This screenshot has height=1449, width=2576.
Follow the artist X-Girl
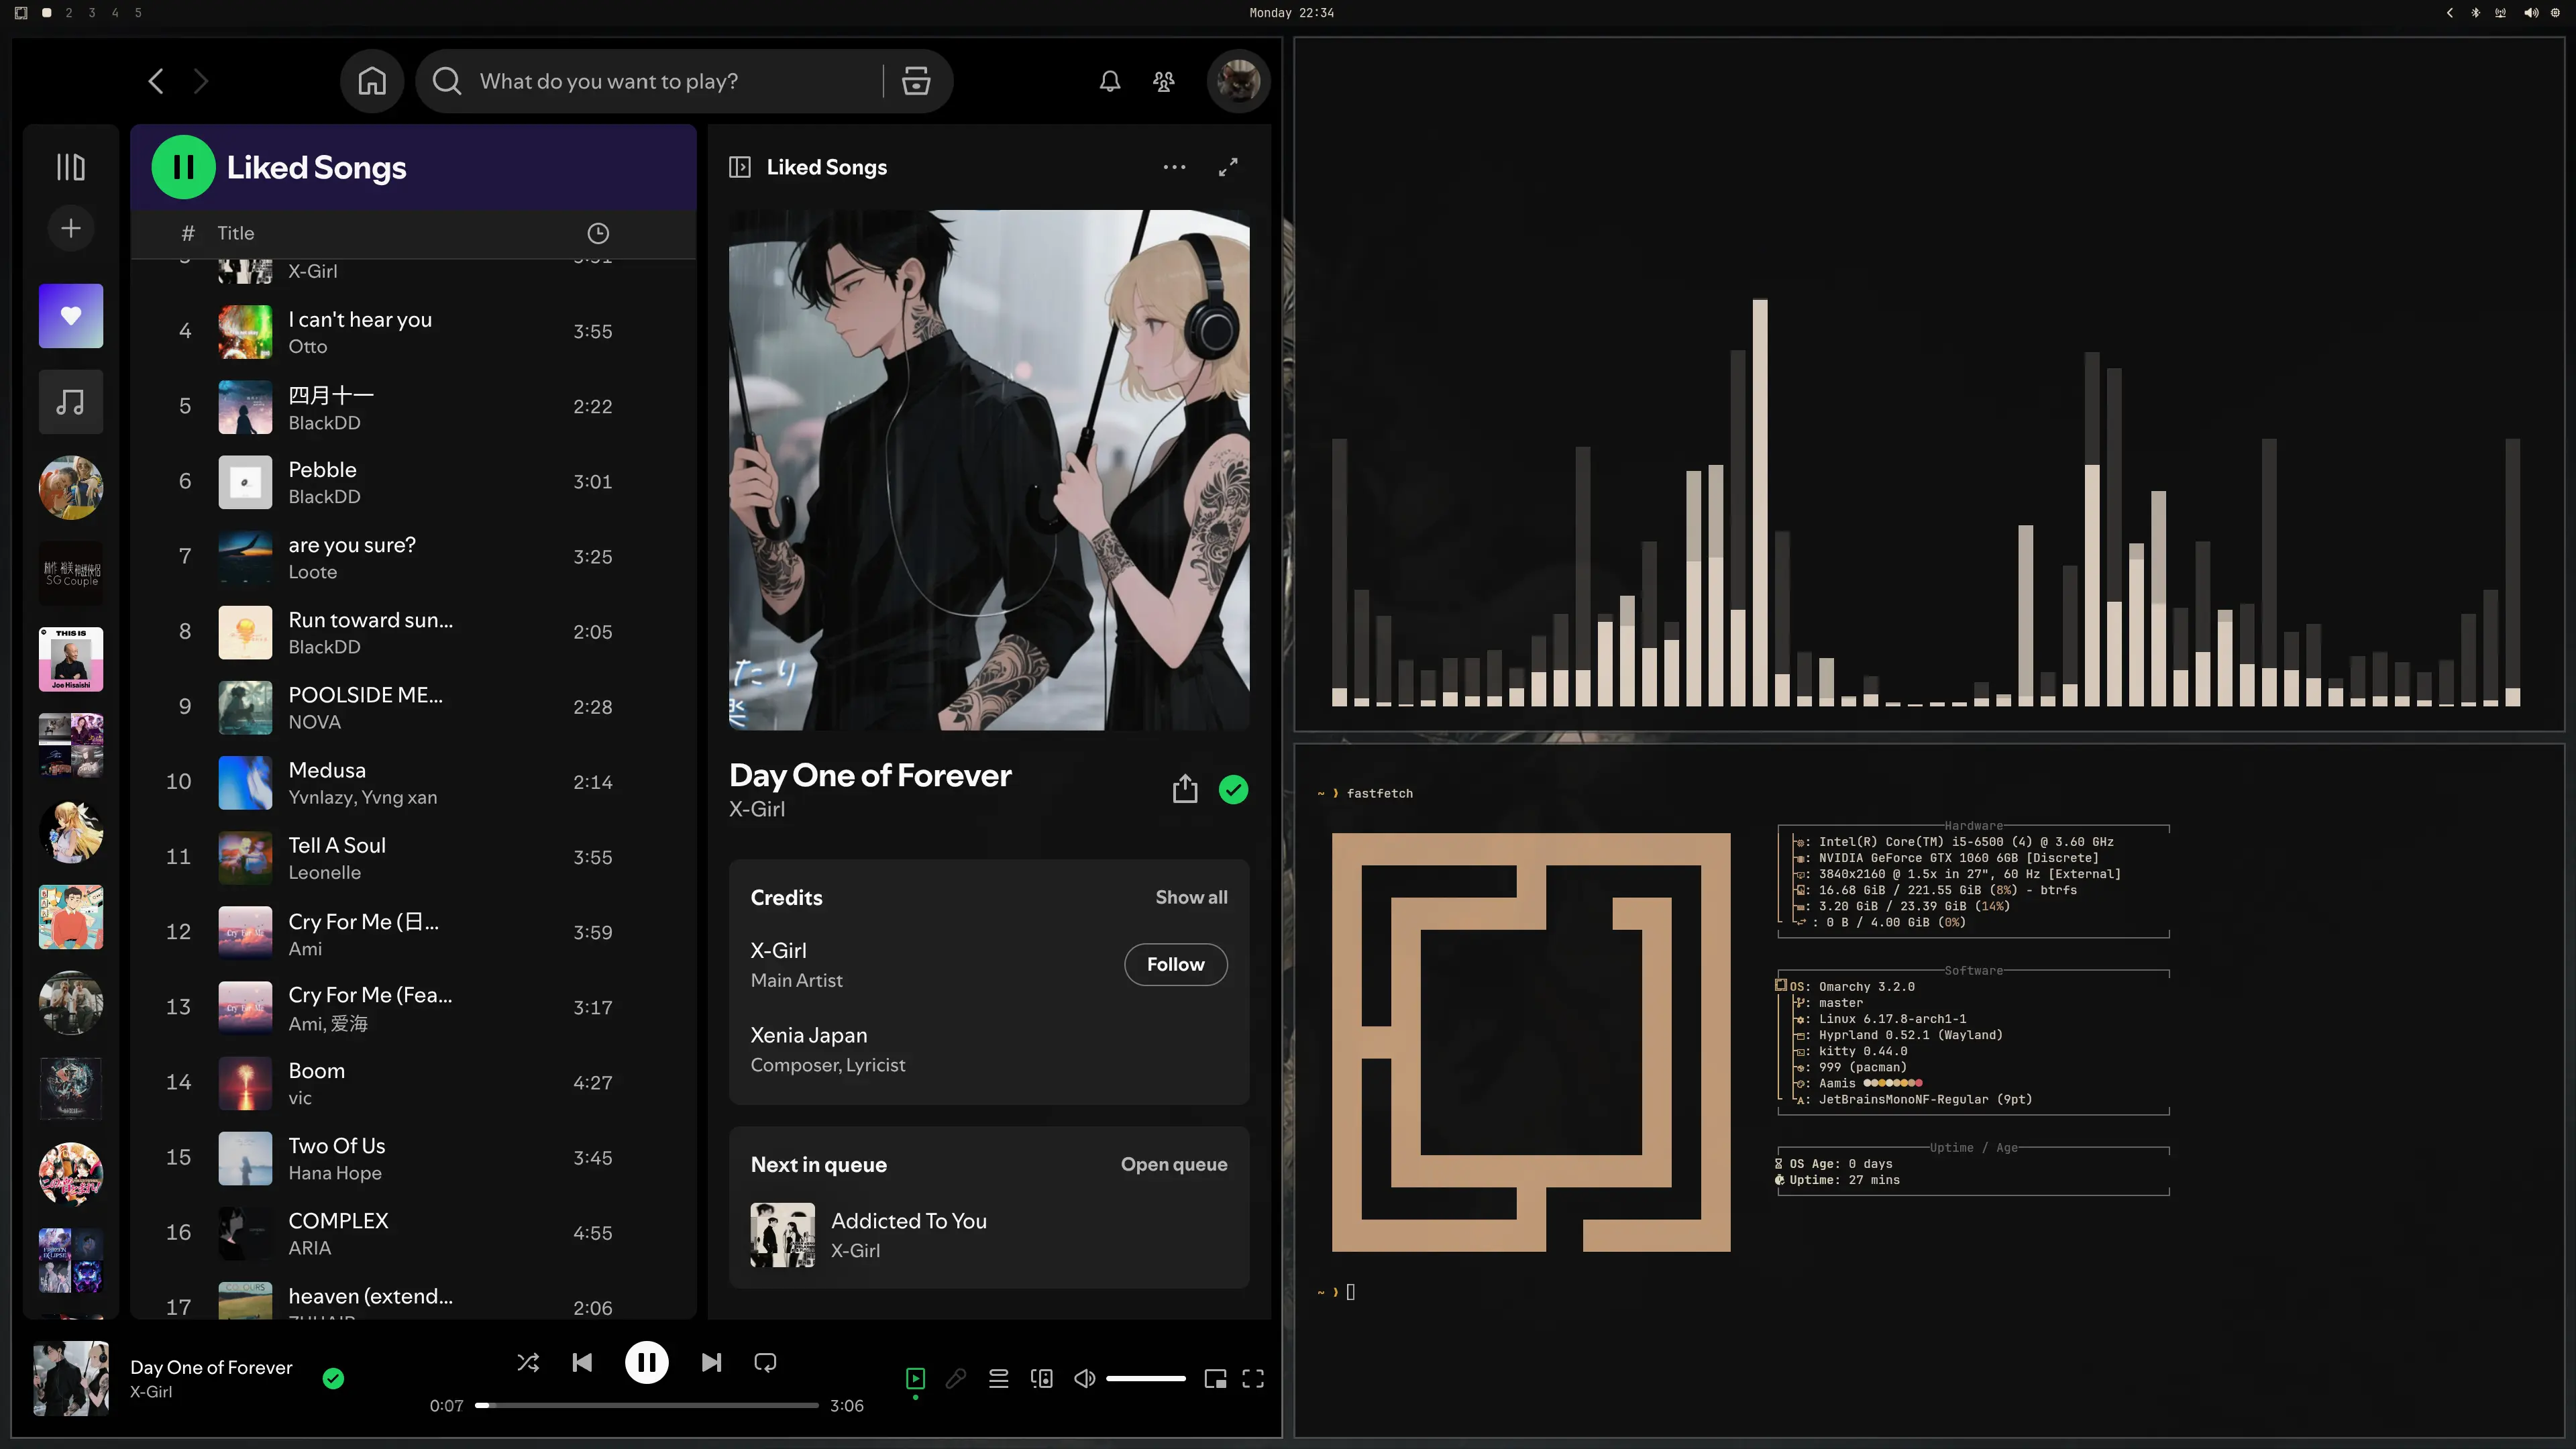[1175, 964]
